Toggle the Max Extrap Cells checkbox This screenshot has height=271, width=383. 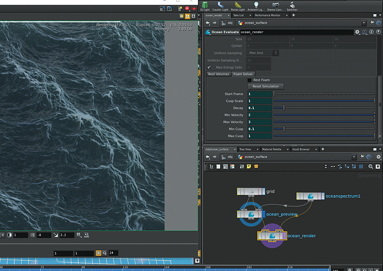pyautogui.click(x=209, y=67)
